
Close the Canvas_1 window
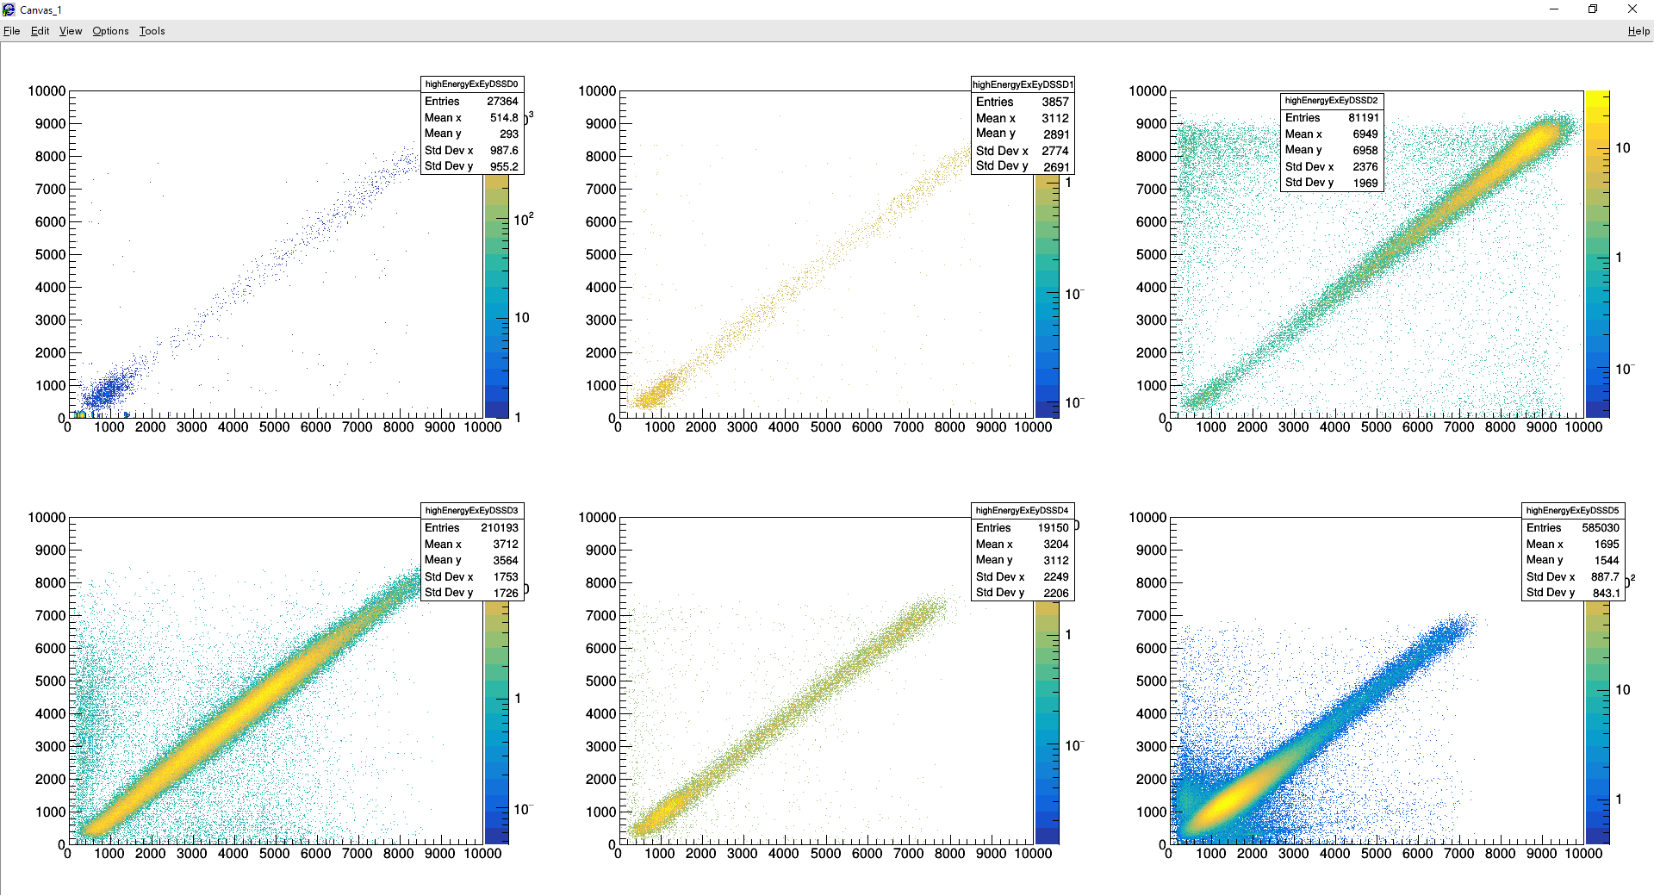(1632, 9)
